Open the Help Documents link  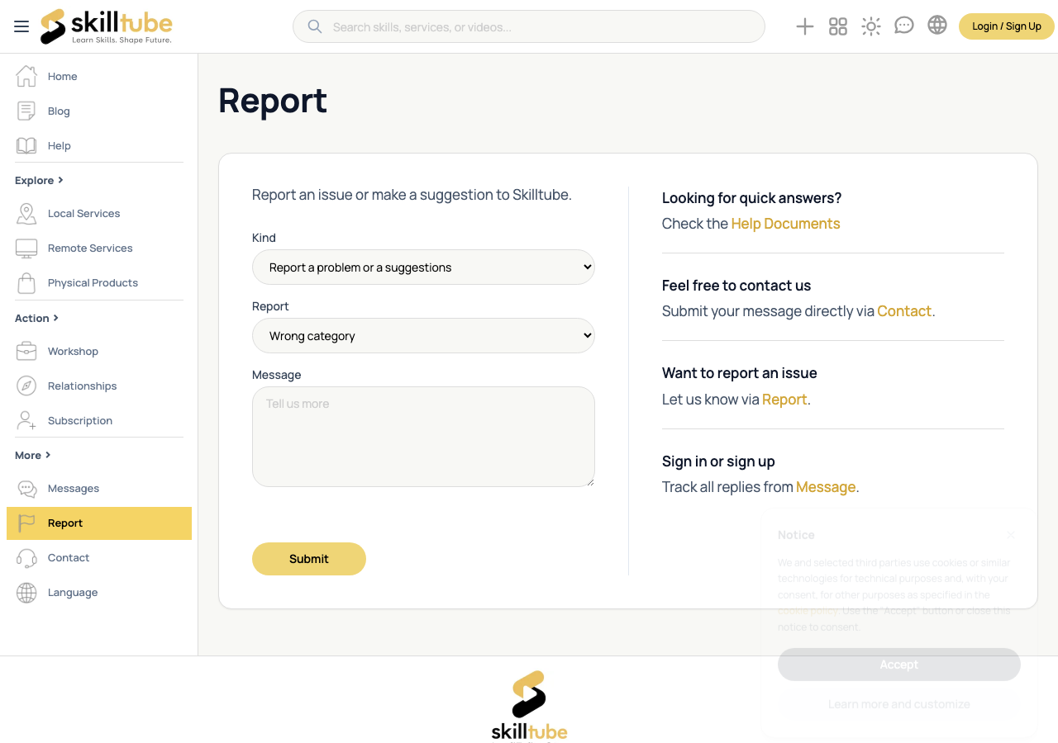pos(785,224)
